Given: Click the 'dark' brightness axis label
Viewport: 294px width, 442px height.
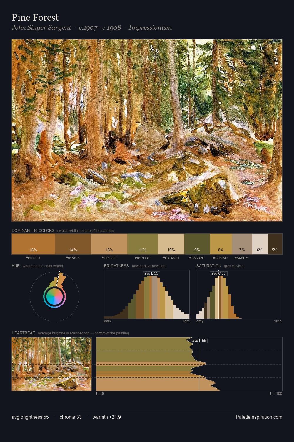Looking at the screenshot, I should click(108, 321).
